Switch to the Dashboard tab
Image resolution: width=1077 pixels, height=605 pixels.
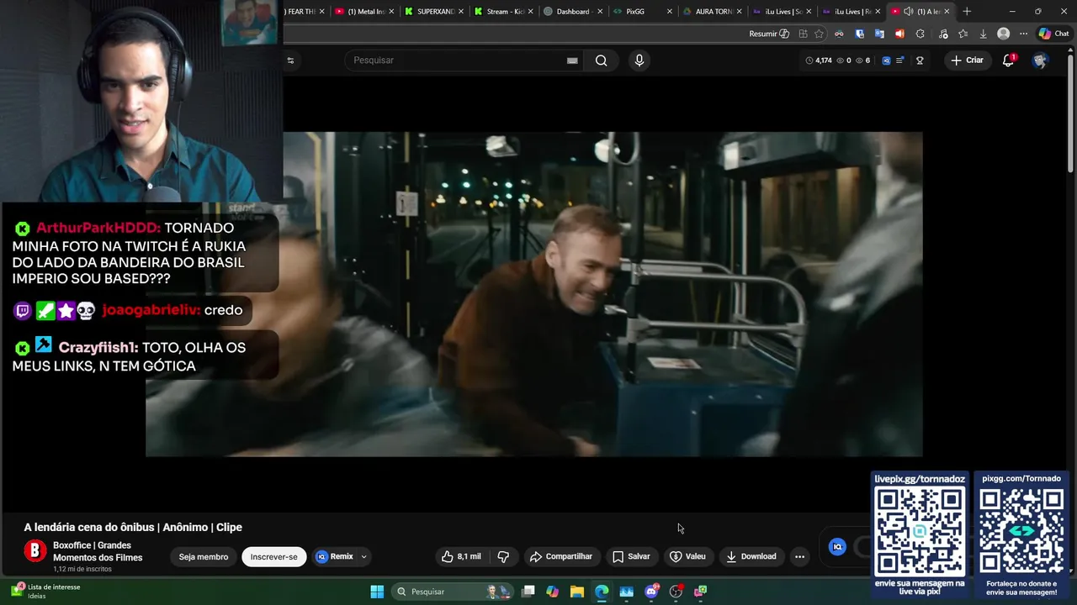tap(571, 11)
